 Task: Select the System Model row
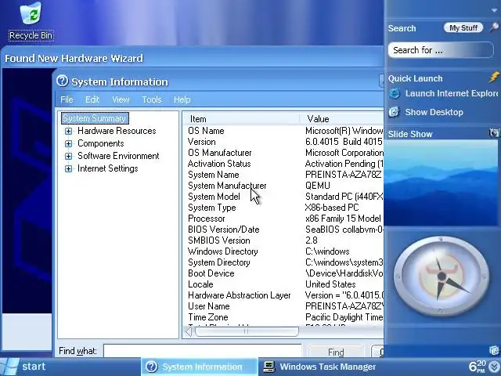click(285, 197)
